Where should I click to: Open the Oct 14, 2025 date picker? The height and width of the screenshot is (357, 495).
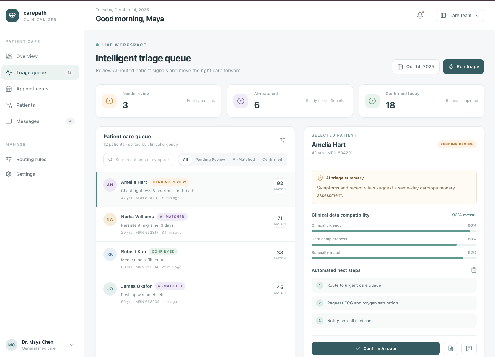pyautogui.click(x=416, y=67)
